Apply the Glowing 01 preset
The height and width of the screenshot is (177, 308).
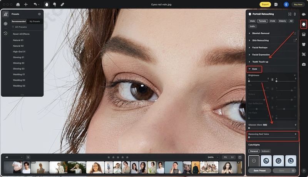18,57
